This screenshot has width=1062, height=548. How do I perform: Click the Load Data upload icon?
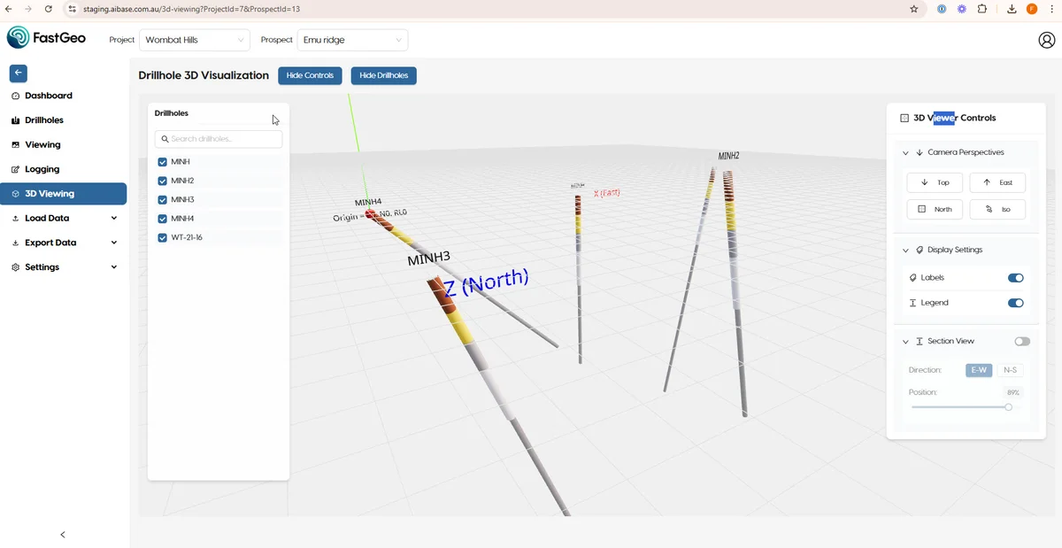(15, 218)
